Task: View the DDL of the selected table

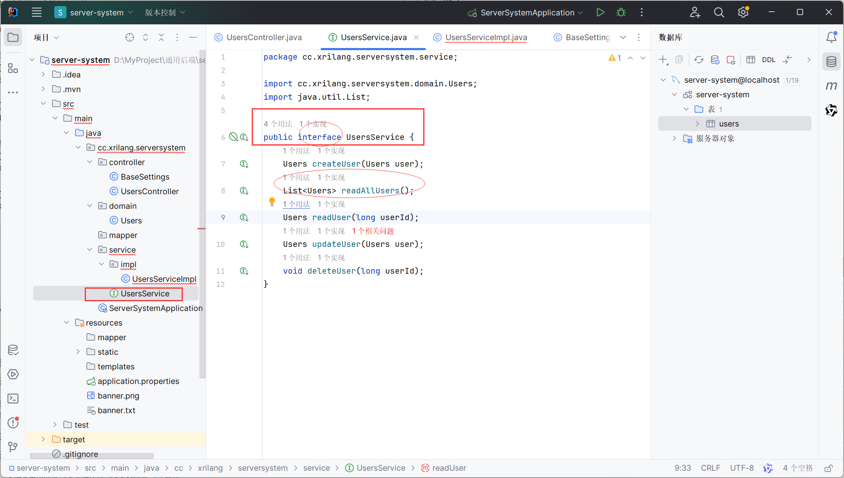Action: [x=769, y=59]
